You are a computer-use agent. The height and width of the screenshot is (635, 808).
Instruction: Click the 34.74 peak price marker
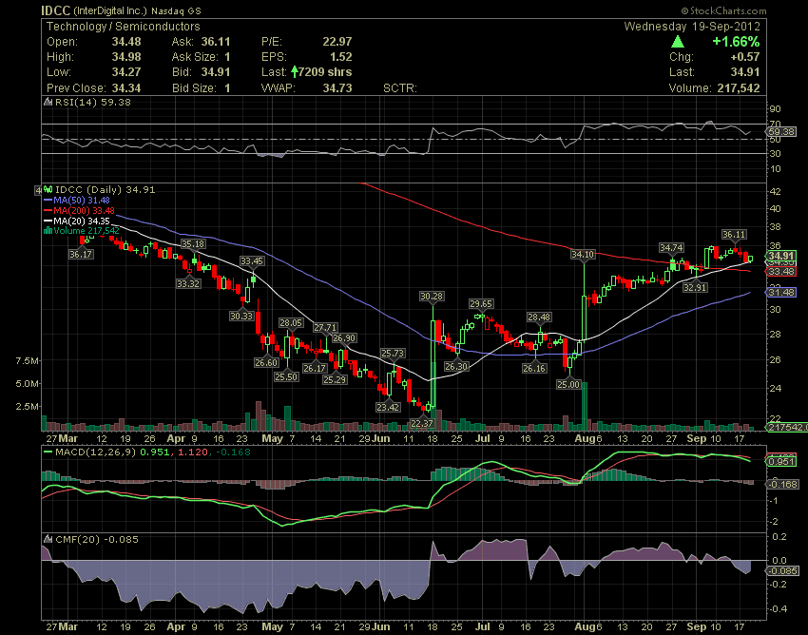click(671, 247)
